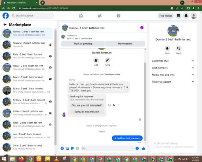Viewport: 202px width, 162px height.
Task: Go to the Home feed icon
Action: [x=81, y=16]
